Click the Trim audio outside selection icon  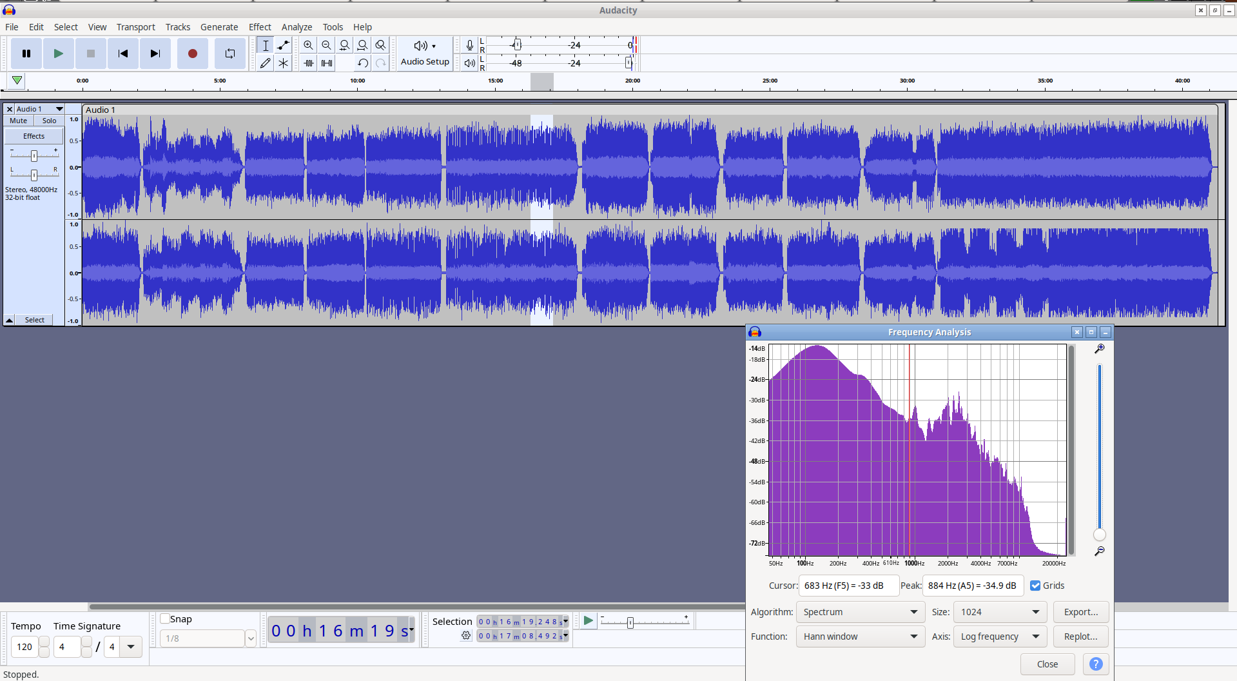coord(309,63)
